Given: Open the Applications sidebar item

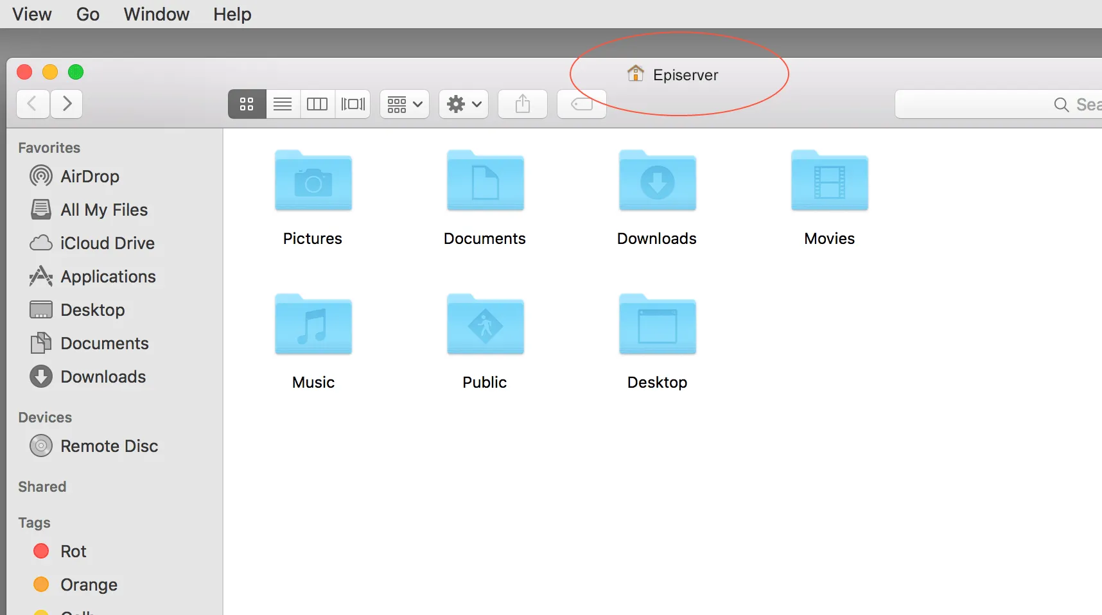Looking at the screenshot, I should coord(92,276).
